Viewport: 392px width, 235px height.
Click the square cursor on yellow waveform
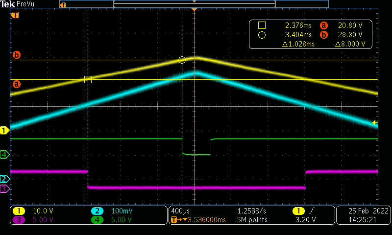coord(88,79)
